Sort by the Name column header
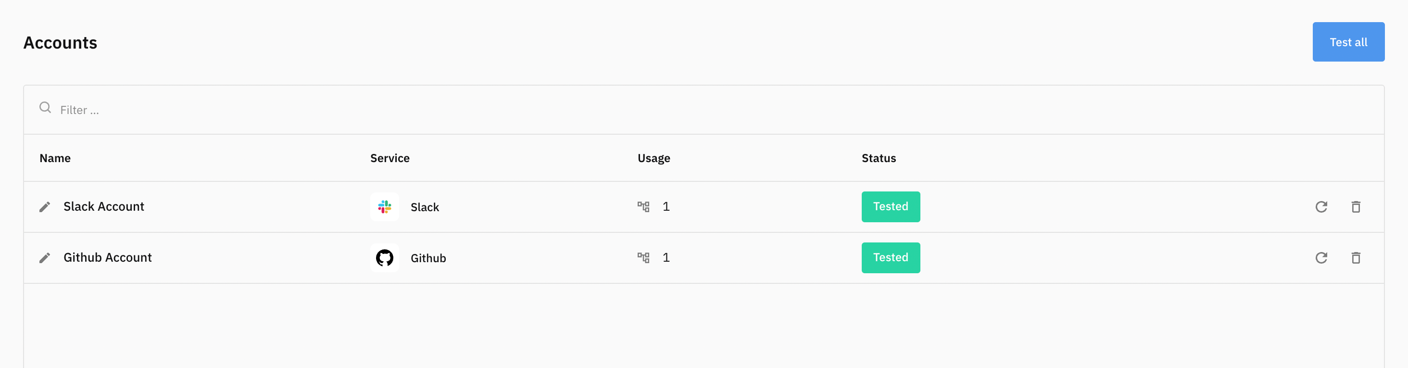Screen dimensions: 1408x368 (x=55, y=158)
